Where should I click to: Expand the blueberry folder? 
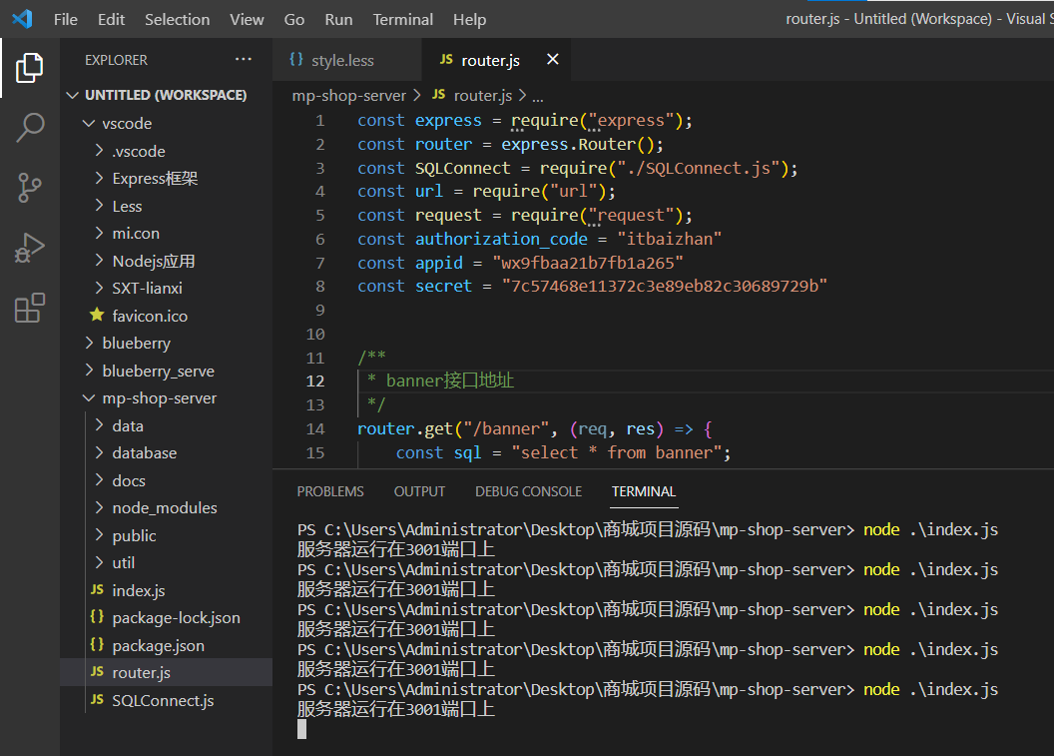tap(89, 343)
